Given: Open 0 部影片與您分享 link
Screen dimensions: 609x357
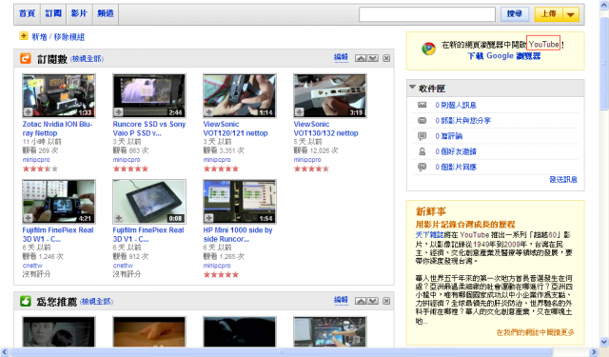Looking at the screenshot, I should 462,120.
